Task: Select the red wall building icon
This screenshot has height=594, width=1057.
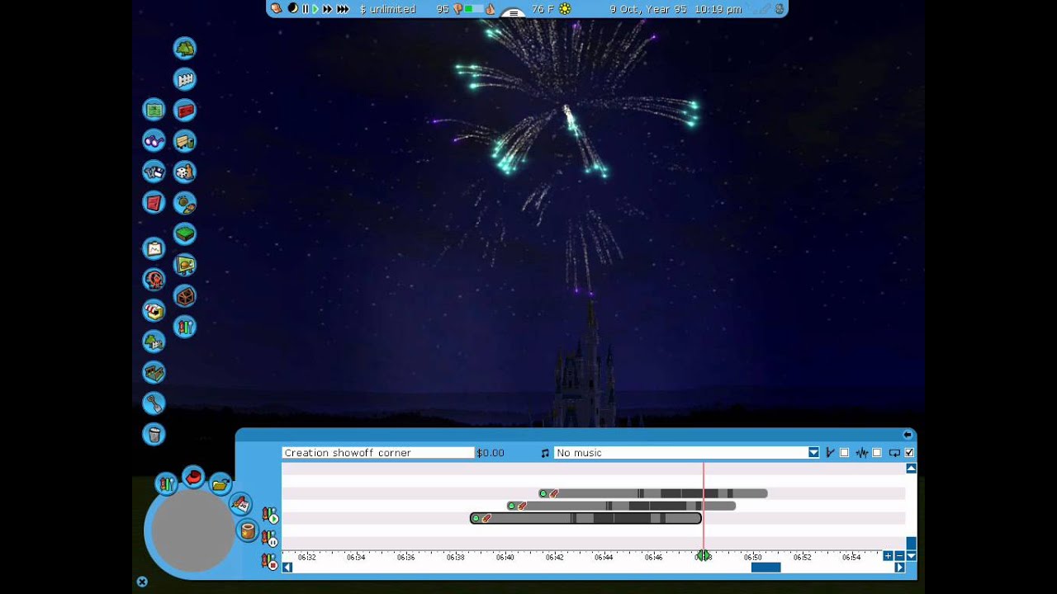Action: coord(185,110)
